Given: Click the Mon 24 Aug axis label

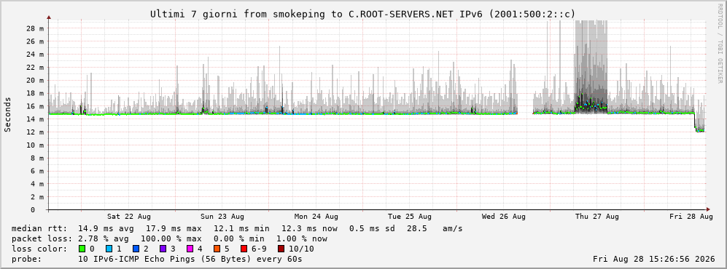Looking at the screenshot, I should point(316,217).
